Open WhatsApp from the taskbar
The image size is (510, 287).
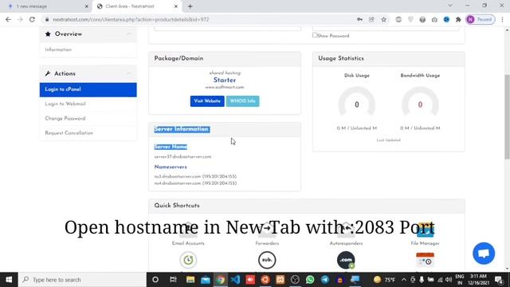click(x=310, y=280)
